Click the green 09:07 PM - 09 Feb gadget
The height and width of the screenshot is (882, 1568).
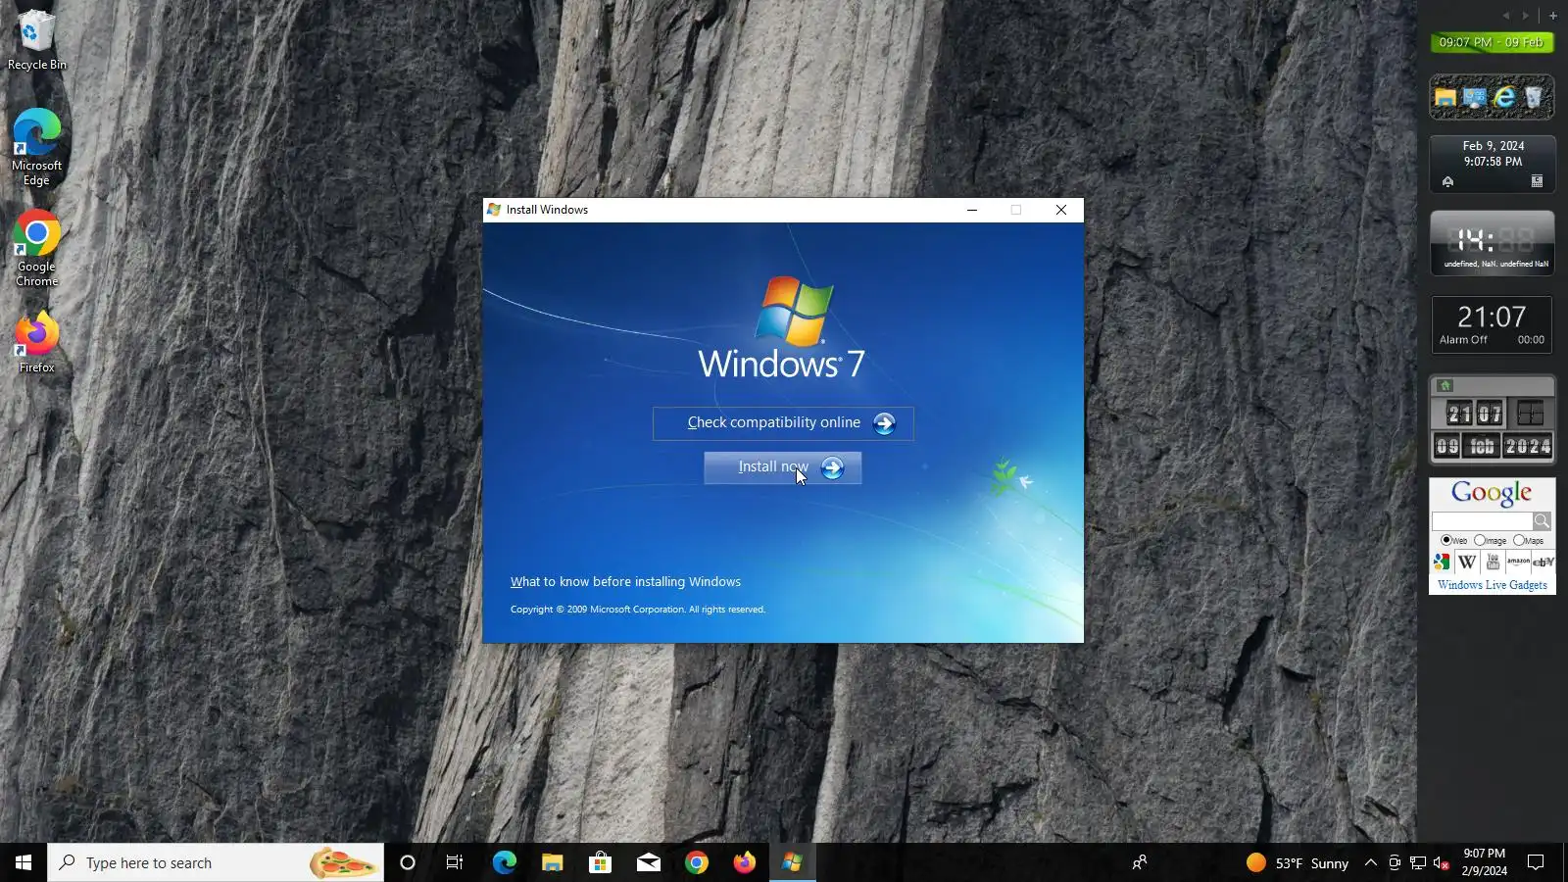click(x=1492, y=42)
